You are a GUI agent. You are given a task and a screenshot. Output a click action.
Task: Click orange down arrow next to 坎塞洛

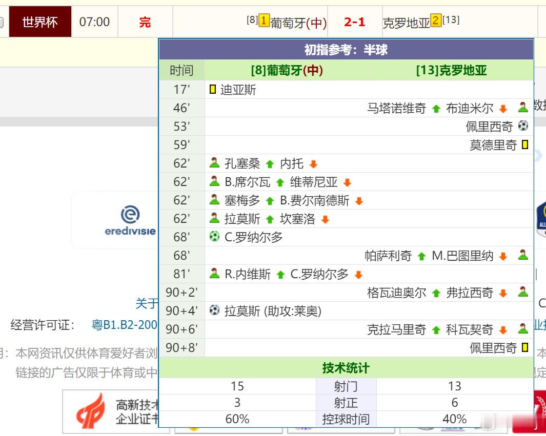[x=325, y=219]
